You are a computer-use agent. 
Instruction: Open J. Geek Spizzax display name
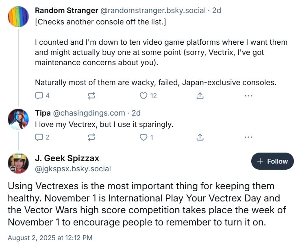pyautogui.click(x=67, y=158)
